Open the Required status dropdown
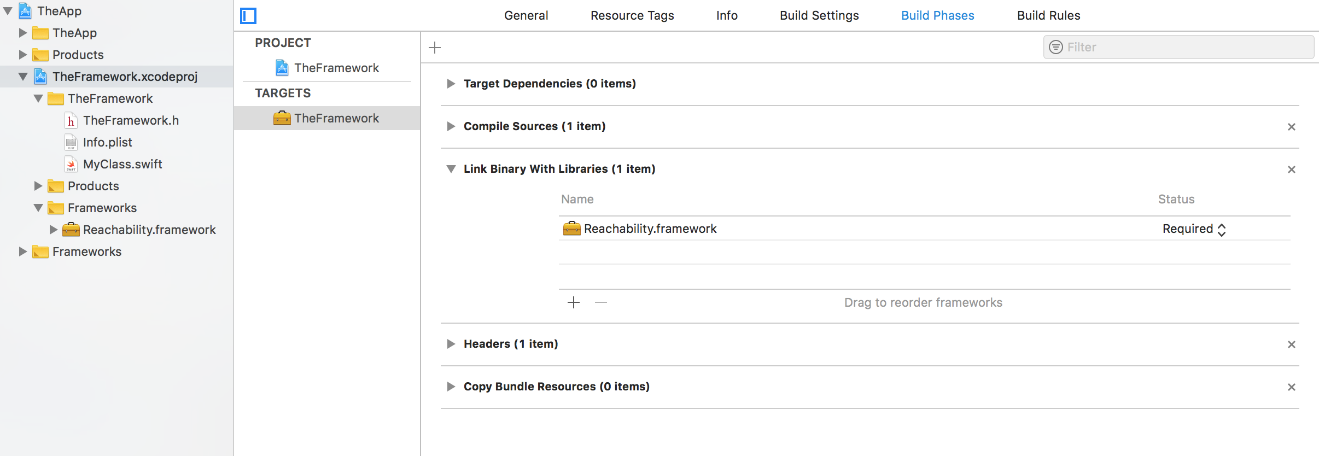This screenshot has width=1319, height=456. click(x=1194, y=229)
